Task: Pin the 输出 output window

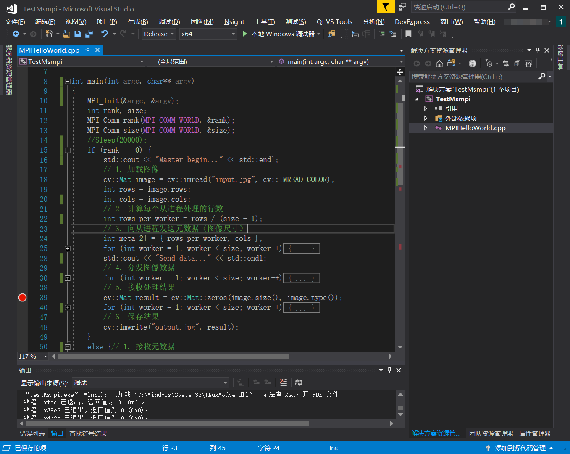Action: 389,370
